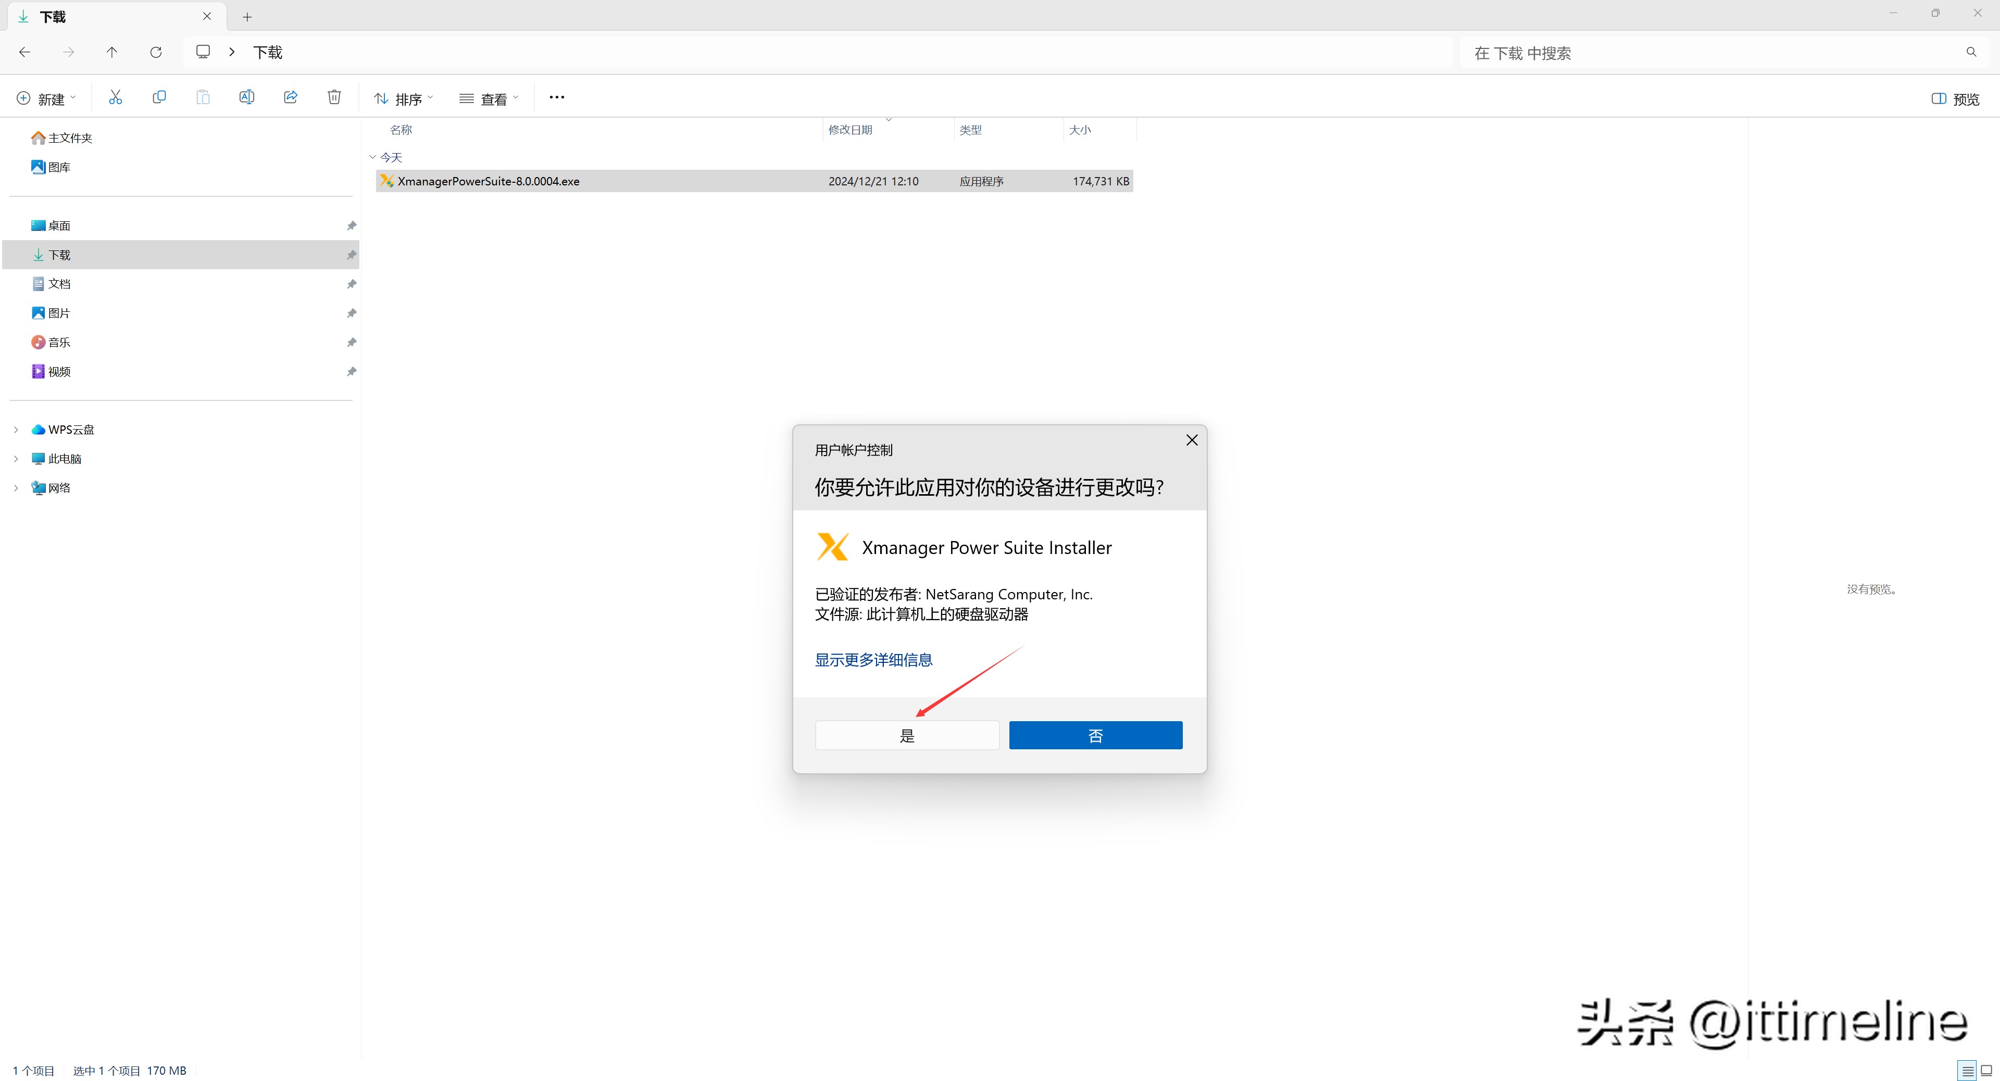The width and height of the screenshot is (2000, 1081).
Task: Click the Delete trash icon
Action: pos(334,98)
